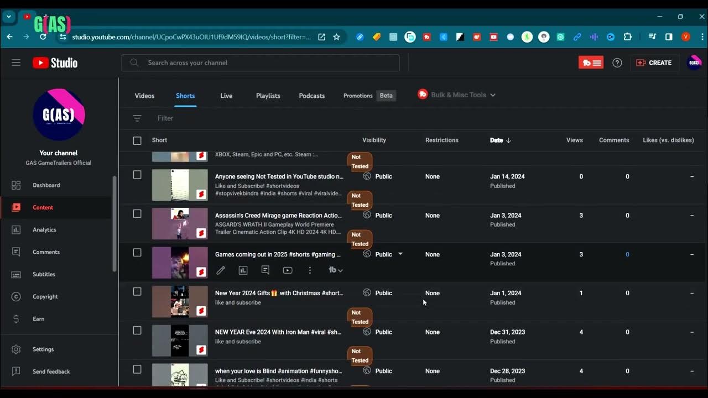
Task: Click the View on YouTube play icon
Action: 288,270
